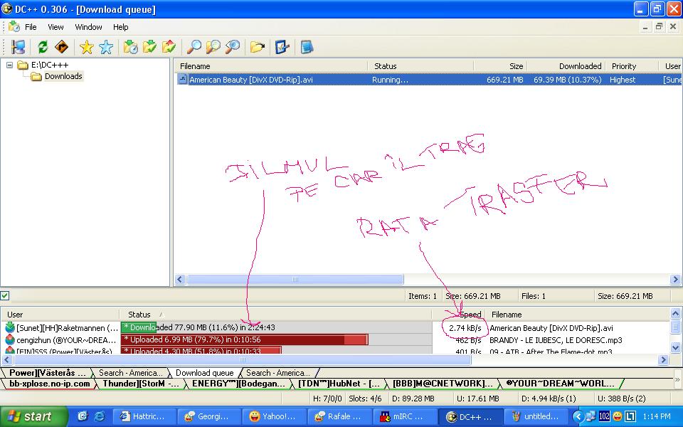Open Settings from the toolbar checkmark icon

(282, 47)
